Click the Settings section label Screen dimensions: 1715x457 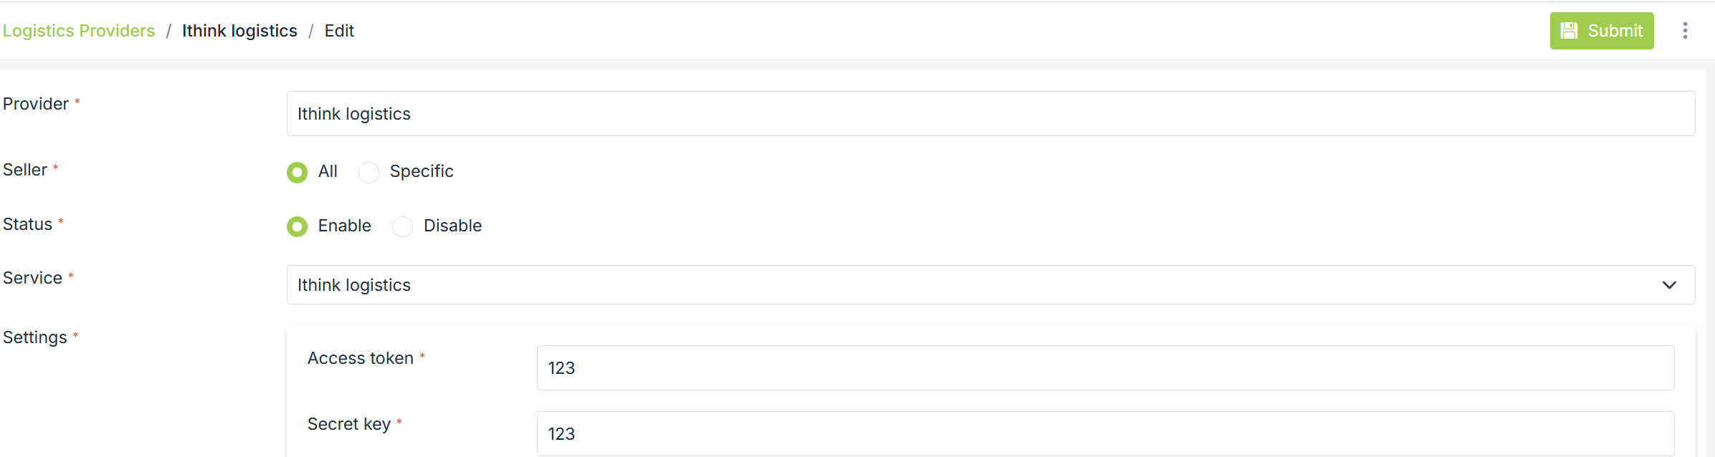(35, 337)
